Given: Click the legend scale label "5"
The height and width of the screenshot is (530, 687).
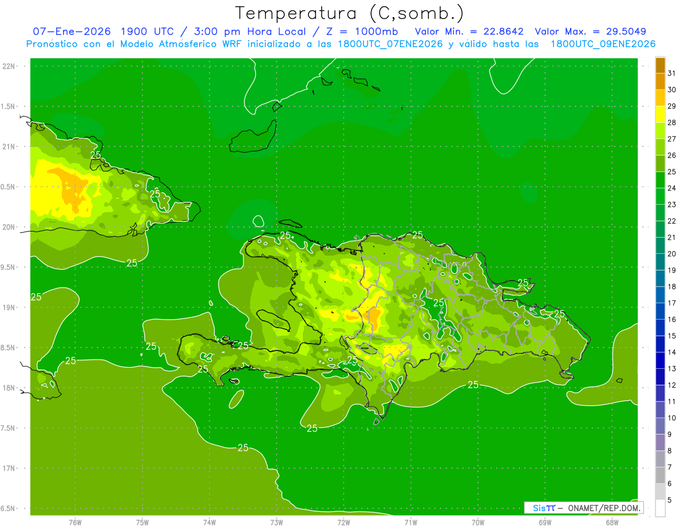Looking at the screenshot, I should coord(670,500).
